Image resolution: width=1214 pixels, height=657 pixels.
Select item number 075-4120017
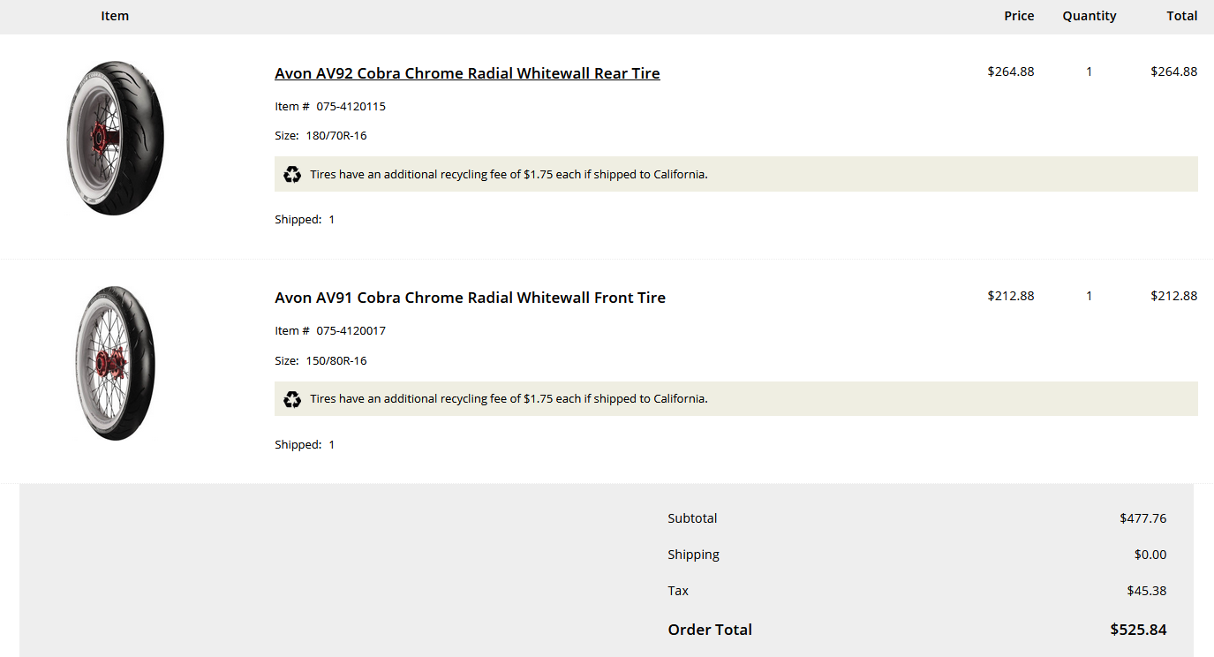351,331
